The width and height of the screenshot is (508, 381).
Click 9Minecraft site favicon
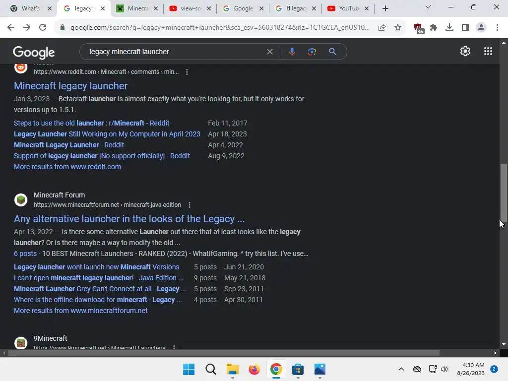[x=21, y=343]
